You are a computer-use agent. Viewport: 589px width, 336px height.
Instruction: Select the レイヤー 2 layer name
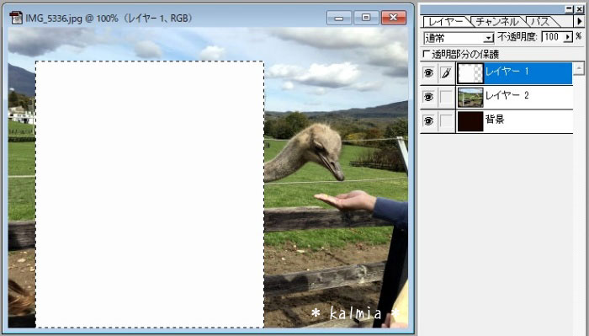[507, 95]
